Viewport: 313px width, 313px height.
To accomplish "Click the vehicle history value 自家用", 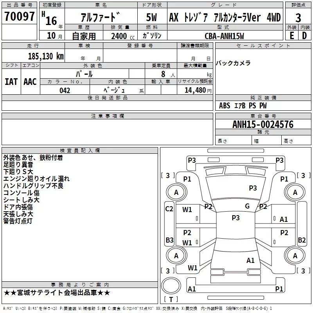I will pos(84,36).
